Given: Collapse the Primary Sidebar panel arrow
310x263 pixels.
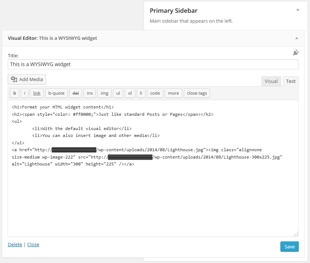Looking at the screenshot, I should (x=298, y=10).
